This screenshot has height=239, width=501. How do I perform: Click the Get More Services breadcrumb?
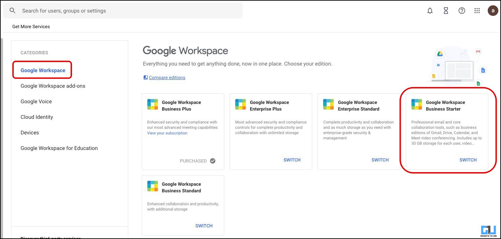click(31, 26)
